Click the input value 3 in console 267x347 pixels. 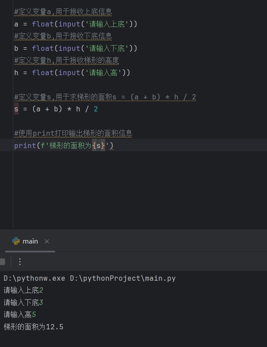click(x=41, y=302)
